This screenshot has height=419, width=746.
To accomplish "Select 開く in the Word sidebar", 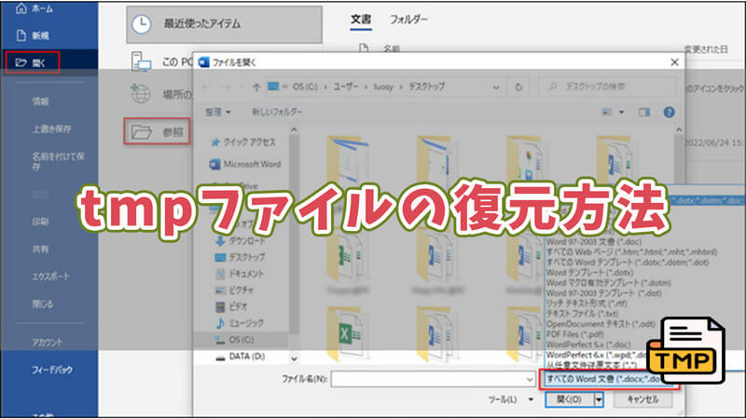I will 32,62.
